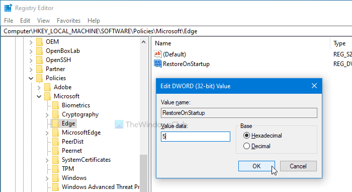
Task: Confirm the DWORD value with OK
Action: (x=256, y=166)
